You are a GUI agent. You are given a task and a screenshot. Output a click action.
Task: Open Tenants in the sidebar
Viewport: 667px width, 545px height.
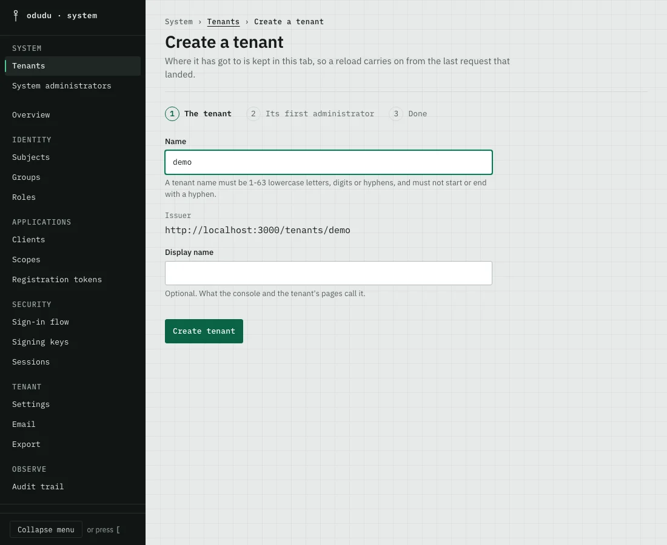click(73, 66)
